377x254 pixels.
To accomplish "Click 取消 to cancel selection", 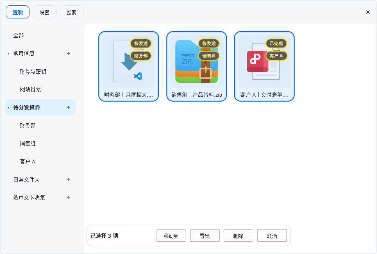I will click(x=272, y=236).
